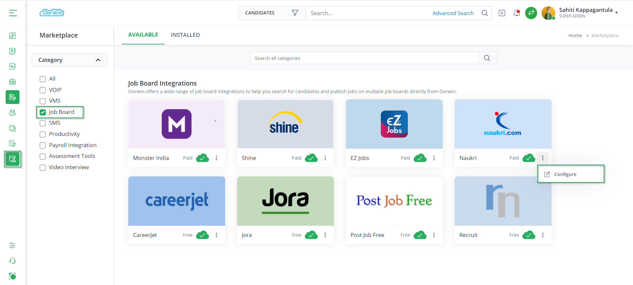Open Post Job Free three-dot menu
This screenshot has height=285, width=633.
click(x=434, y=235)
